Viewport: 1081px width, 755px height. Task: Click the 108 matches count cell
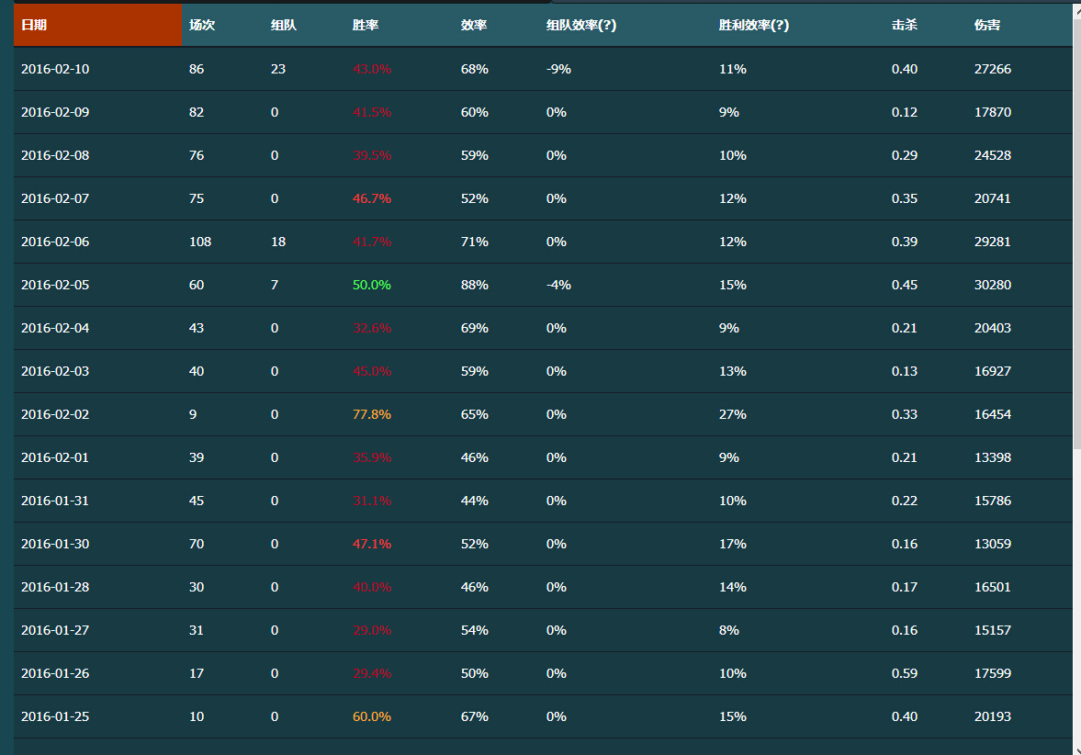pos(200,242)
